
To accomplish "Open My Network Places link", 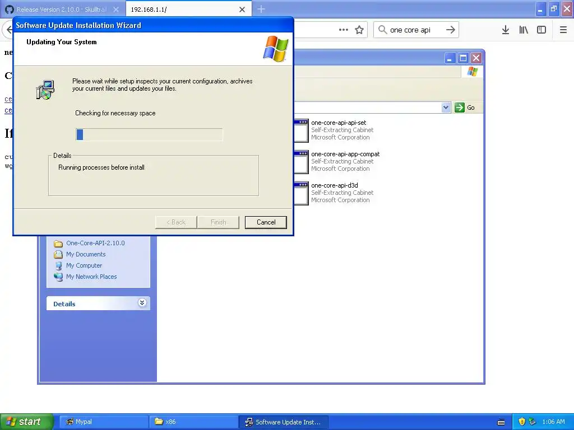I will (x=91, y=277).
